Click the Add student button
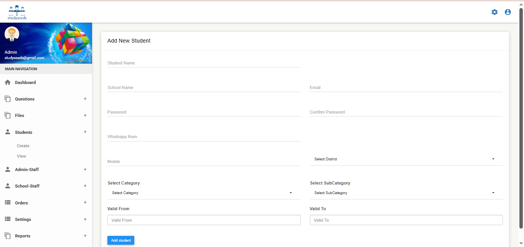 point(121,240)
